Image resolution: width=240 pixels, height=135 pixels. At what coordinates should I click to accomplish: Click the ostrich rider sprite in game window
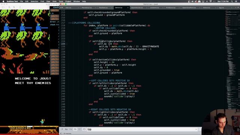point(42,122)
